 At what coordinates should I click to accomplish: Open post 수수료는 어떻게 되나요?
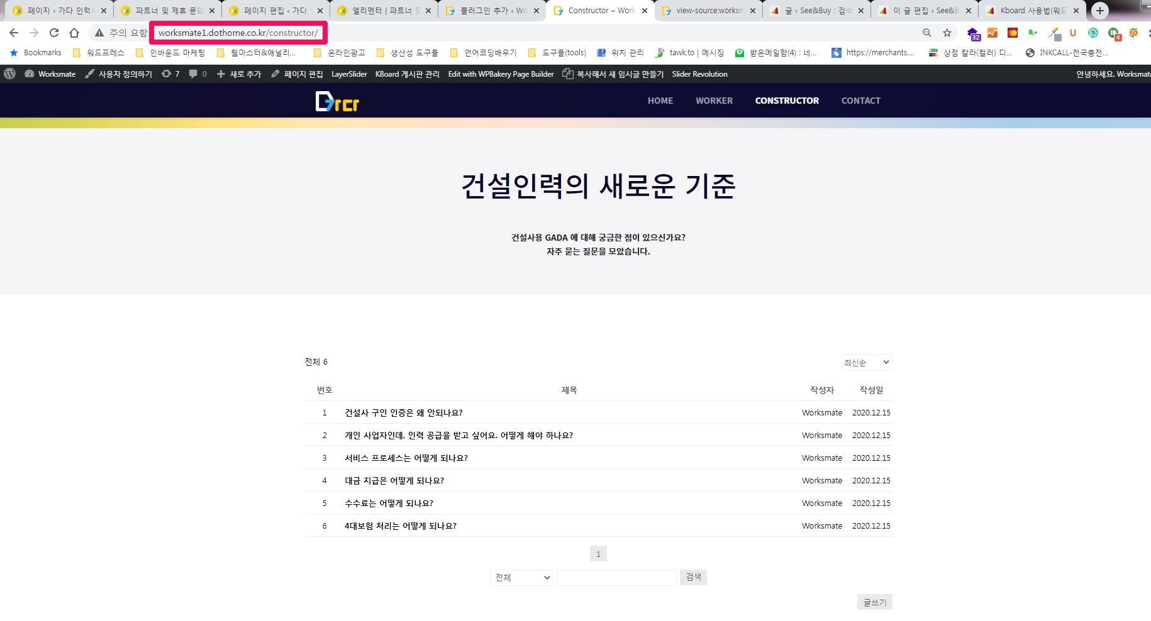[x=389, y=503]
